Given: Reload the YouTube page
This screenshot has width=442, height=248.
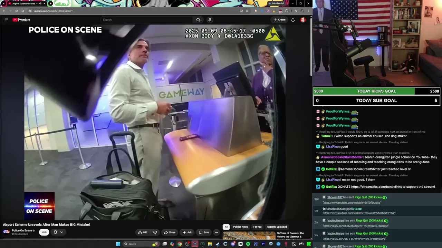Looking at the screenshot, I should click(16, 11).
